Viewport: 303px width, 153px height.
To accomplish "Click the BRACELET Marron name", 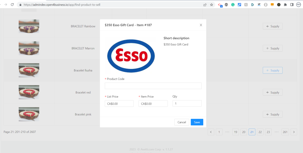I will [x=83, y=48].
